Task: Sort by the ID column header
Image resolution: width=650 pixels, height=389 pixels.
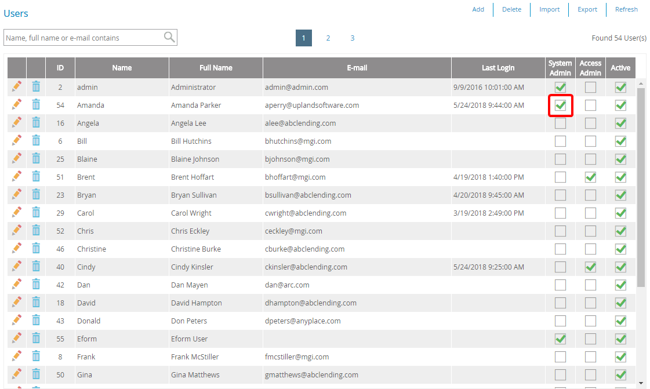Action: pos(60,67)
